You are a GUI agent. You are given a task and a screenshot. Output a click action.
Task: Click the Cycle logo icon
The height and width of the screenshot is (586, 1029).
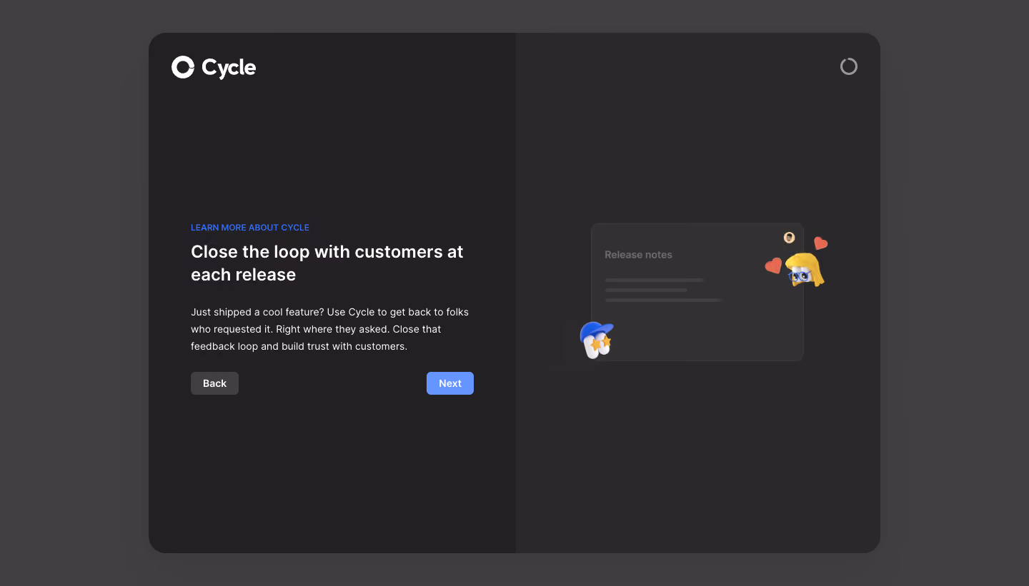pyautogui.click(x=183, y=67)
